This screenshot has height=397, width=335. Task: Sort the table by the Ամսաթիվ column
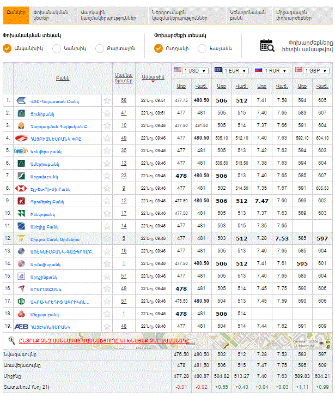[151, 77]
